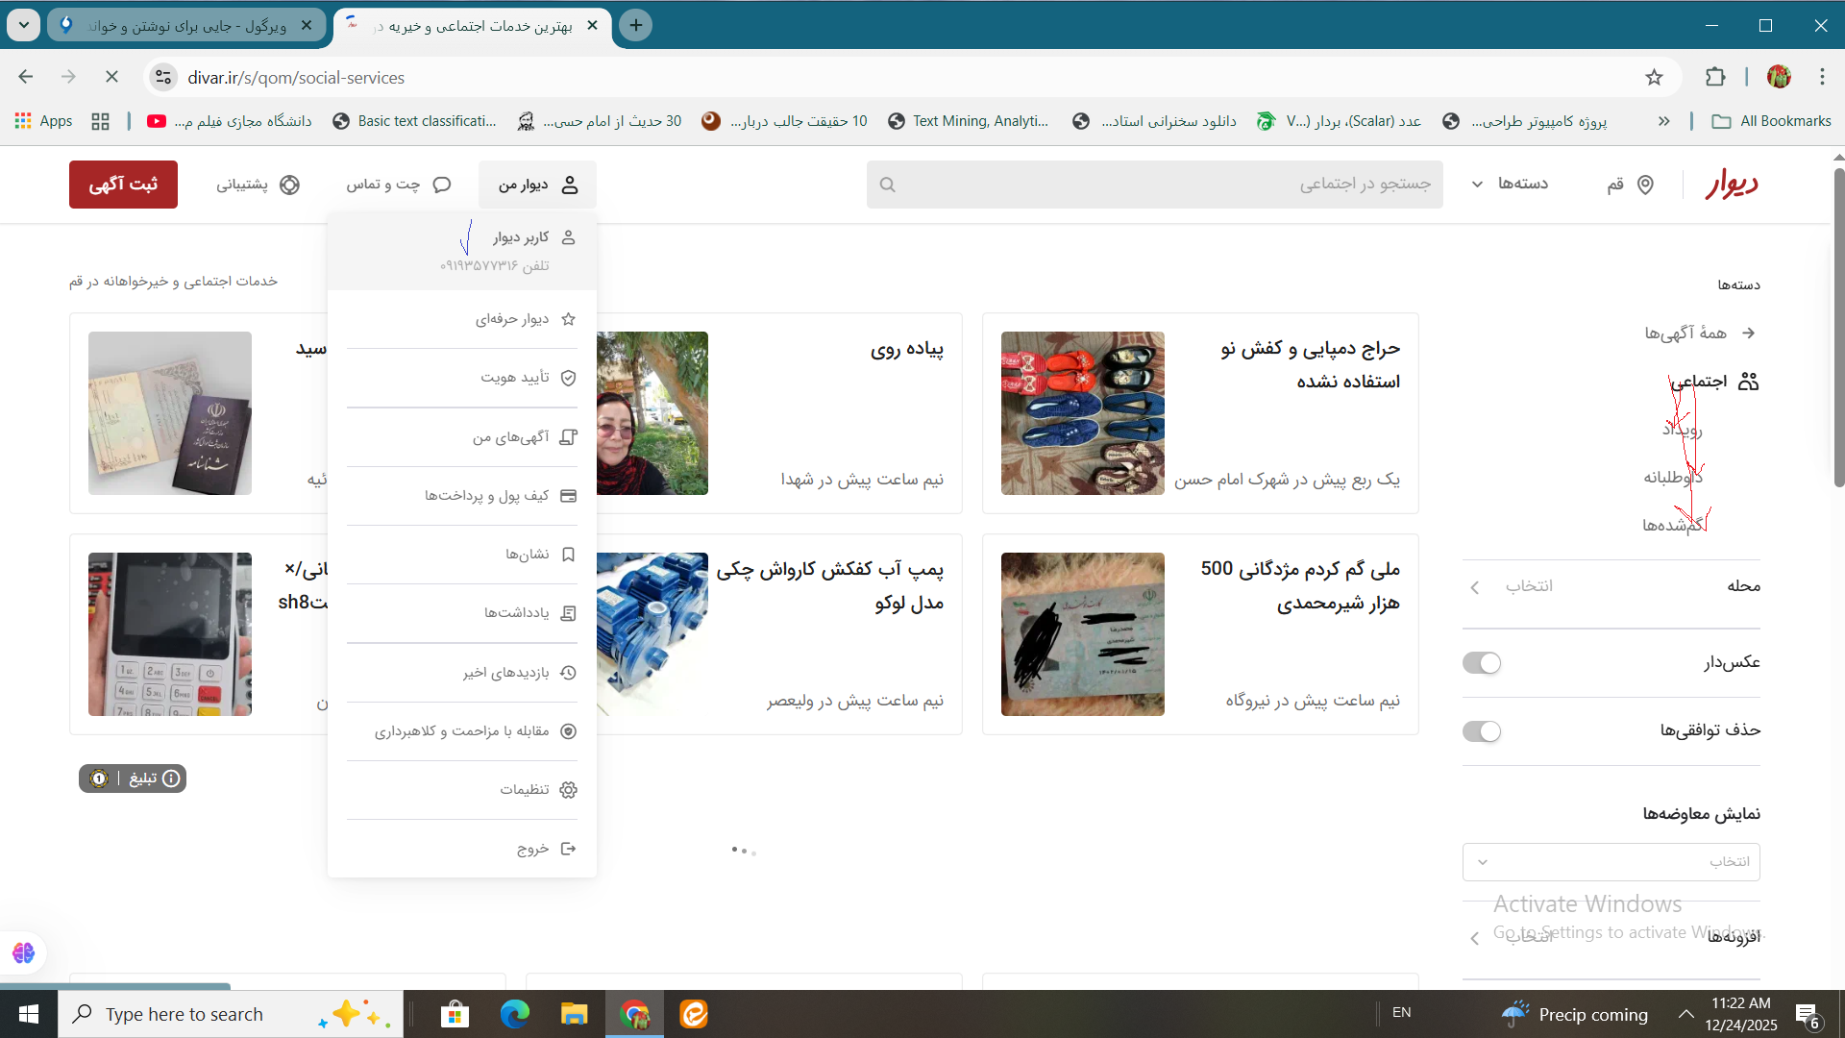The width and height of the screenshot is (1845, 1038).
Task: Open چت و تماس chat icon
Action: (442, 185)
